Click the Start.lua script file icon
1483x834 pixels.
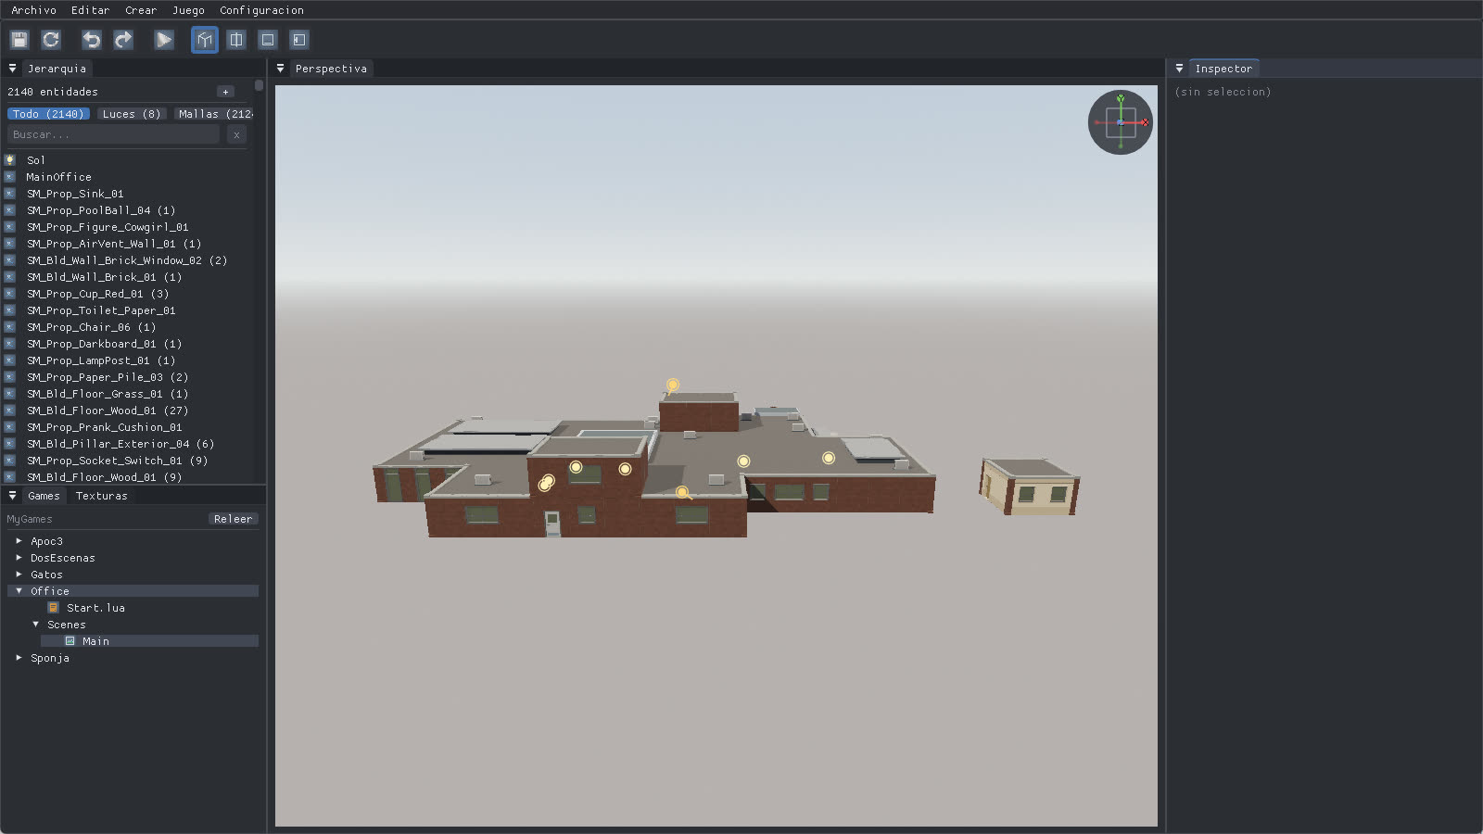point(54,608)
